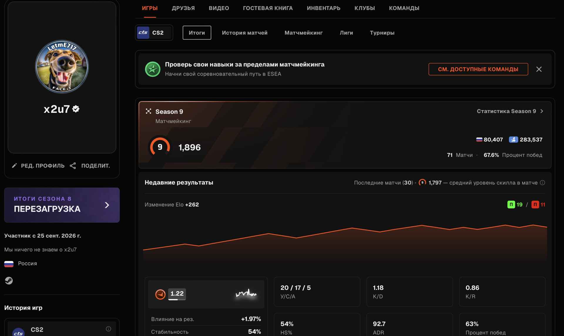Click the Россия flag icon
The width and height of the screenshot is (564, 336).
coord(9,264)
